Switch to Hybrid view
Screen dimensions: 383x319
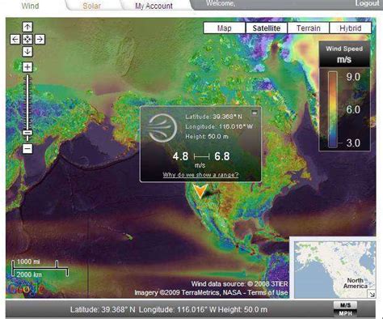pyautogui.click(x=350, y=28)
